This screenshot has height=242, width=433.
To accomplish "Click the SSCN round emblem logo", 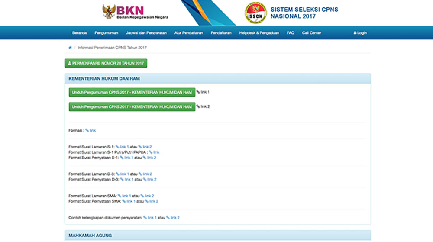I will pyautogui.click(x=255, y=13).
